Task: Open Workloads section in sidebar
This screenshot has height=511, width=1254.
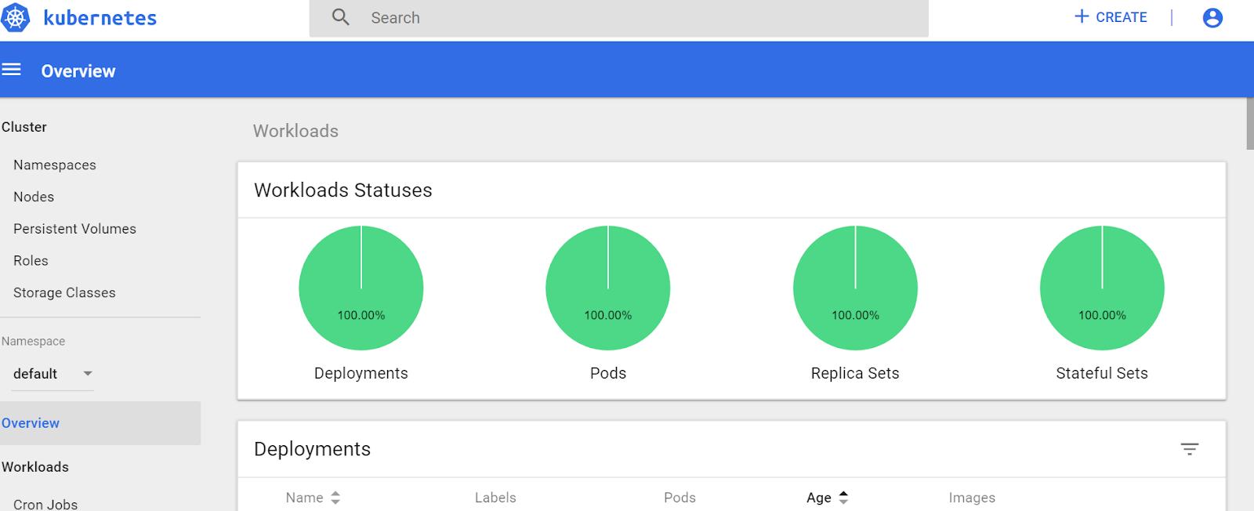Action: tap(35, 467)
